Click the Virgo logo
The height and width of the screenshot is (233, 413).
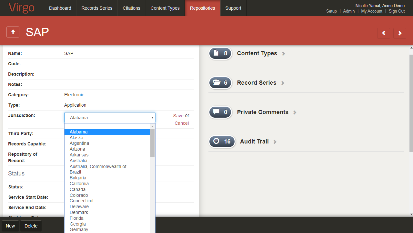(x=22, y=8)
